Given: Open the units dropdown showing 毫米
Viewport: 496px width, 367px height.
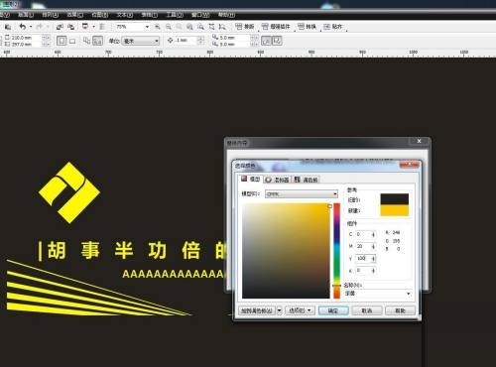Looking at the screenshot, I should click(141, 41).
